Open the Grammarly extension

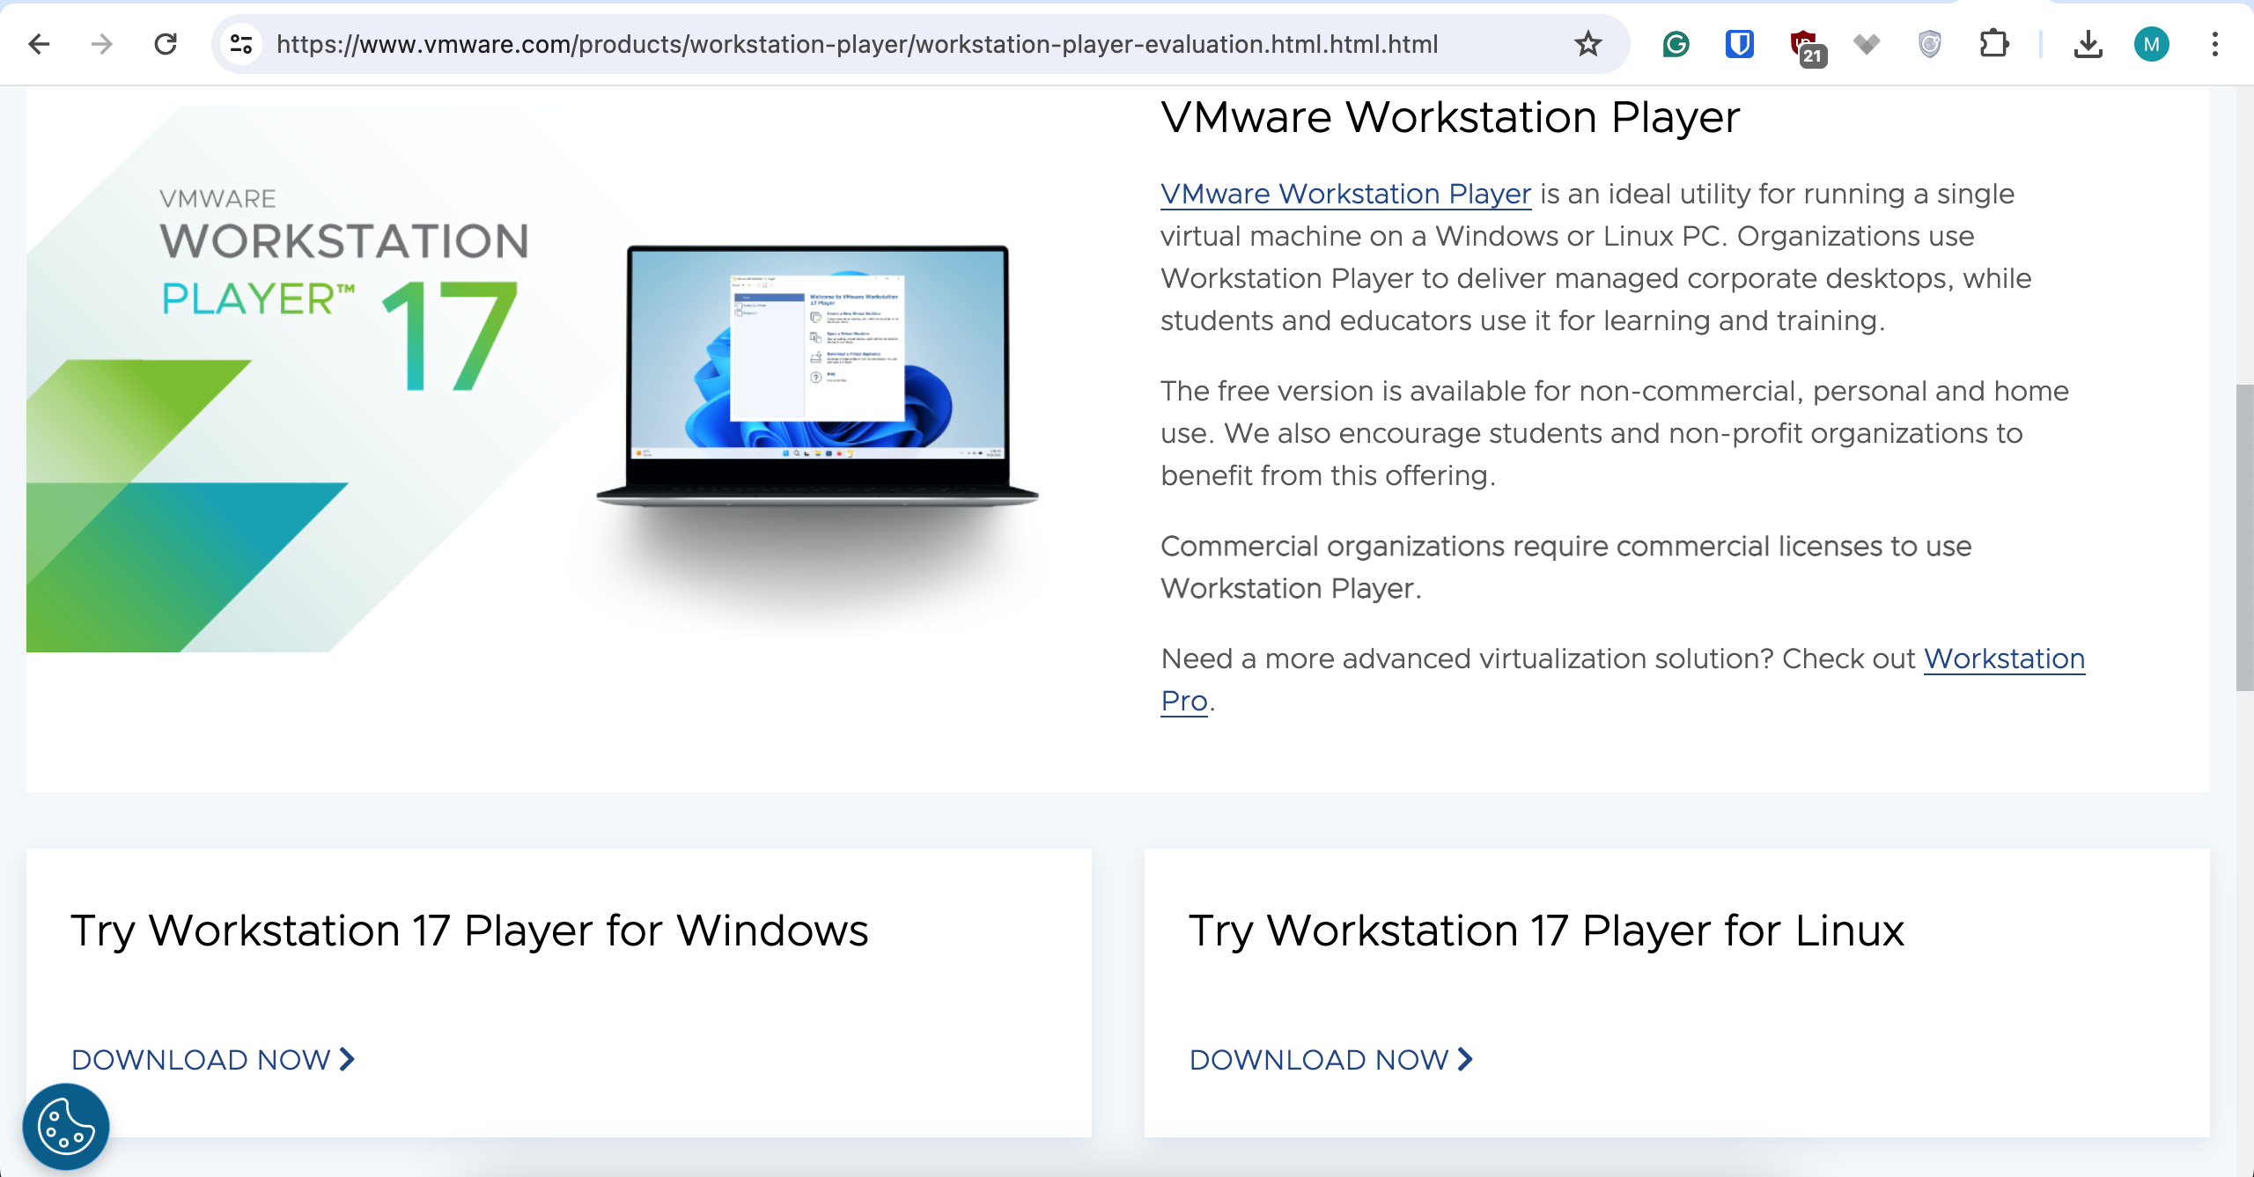pos(1676,44)
